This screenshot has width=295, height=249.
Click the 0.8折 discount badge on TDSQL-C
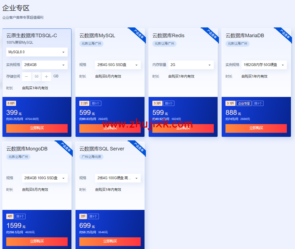11,103
